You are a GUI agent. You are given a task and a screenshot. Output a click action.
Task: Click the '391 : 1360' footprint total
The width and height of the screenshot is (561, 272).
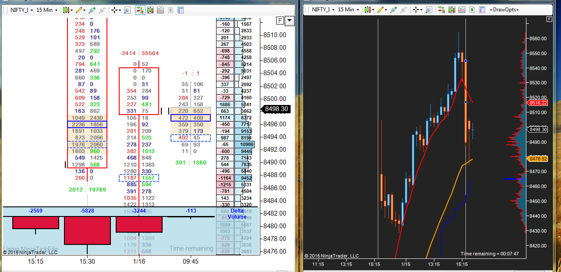[191, 163]
